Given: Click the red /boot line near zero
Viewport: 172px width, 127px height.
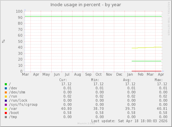Looking at the screenshot, I should click(146, 71).
